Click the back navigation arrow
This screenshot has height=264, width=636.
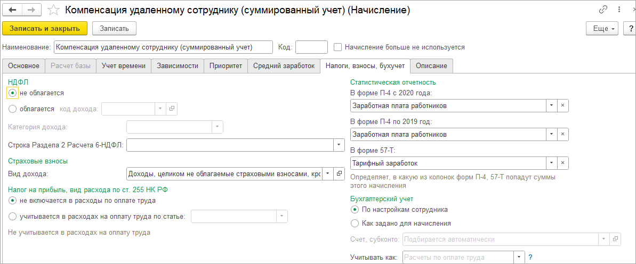[x=13, y=10]
